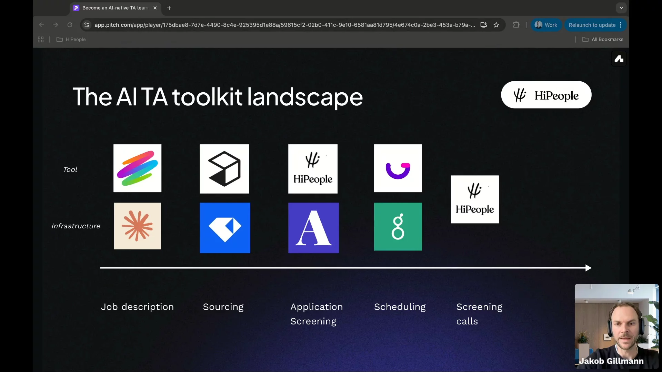Screen dimensions: 662x372
Task: Click the black cube tool logo
Action: 224,169
